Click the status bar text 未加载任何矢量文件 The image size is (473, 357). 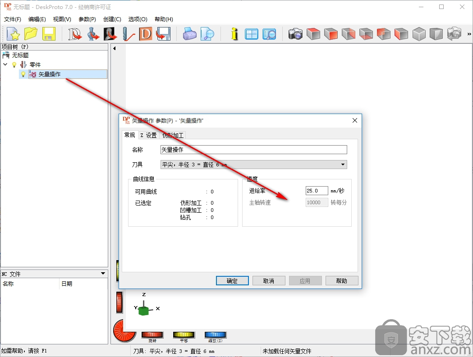287,351
